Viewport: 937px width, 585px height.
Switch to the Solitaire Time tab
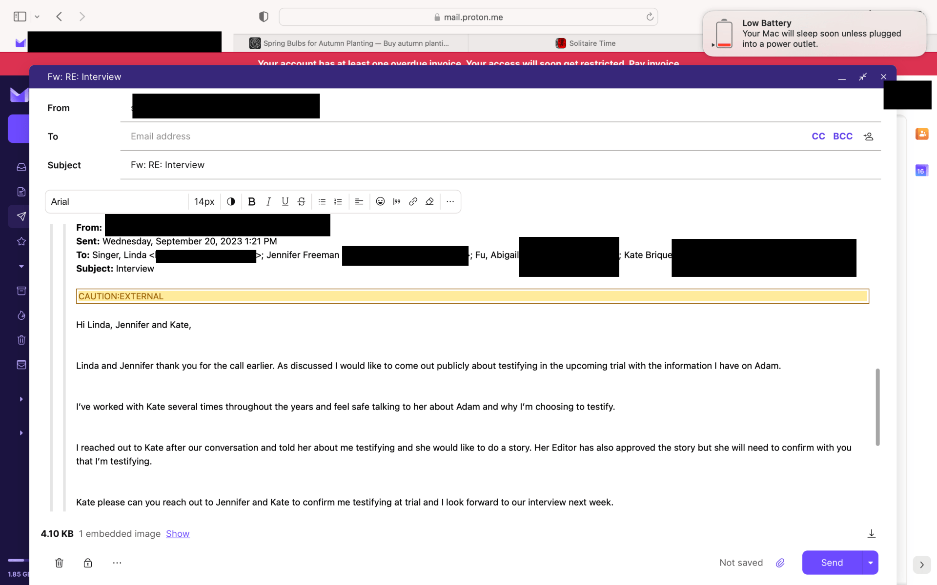pos(586,43)
